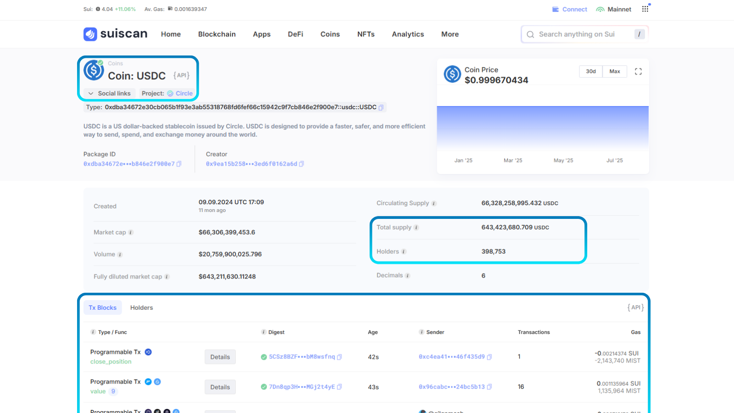
Task: Click the search magnifier icon
Action: [530, 34]
